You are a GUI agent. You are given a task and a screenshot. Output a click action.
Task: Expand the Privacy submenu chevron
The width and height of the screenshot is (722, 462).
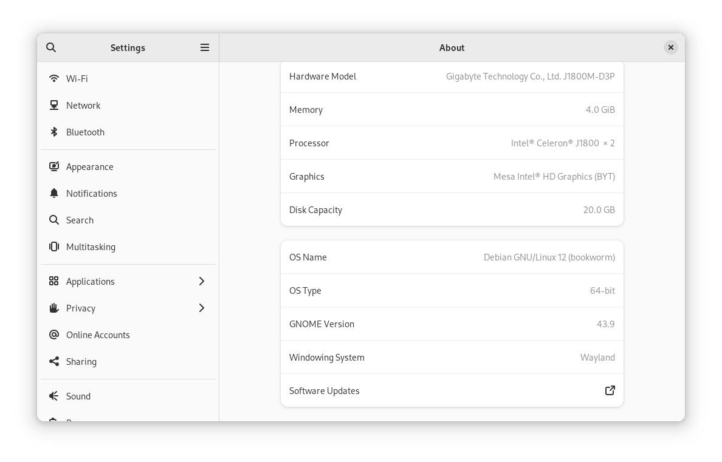click(x=201, y=308)
